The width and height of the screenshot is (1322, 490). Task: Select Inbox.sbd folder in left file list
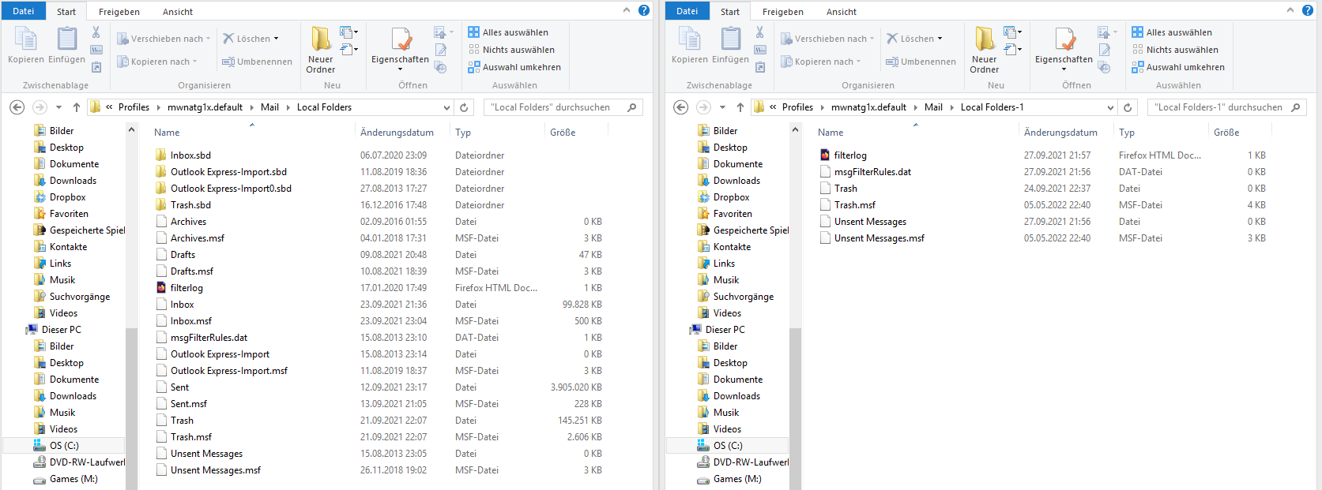[x=190, y=155]
